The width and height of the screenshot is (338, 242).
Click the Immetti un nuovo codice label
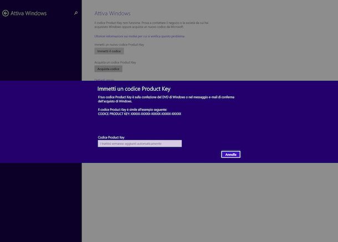[x=119, y=44]
